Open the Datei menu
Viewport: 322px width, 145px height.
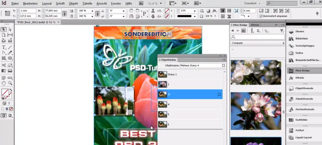tap(15, 4)
